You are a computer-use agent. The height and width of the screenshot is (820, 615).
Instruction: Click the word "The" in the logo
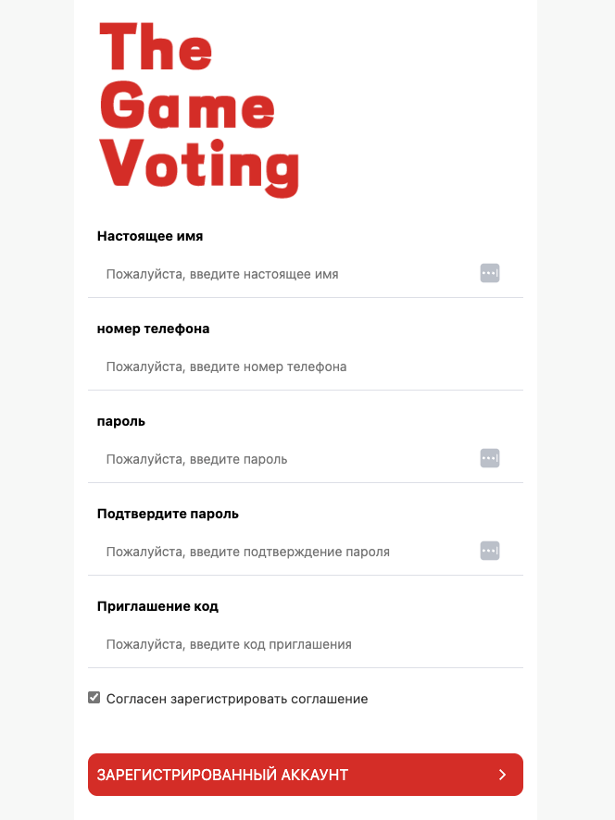156,48
